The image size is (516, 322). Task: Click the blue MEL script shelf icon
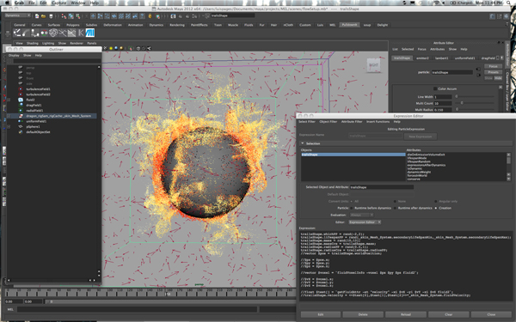point(89,33)
